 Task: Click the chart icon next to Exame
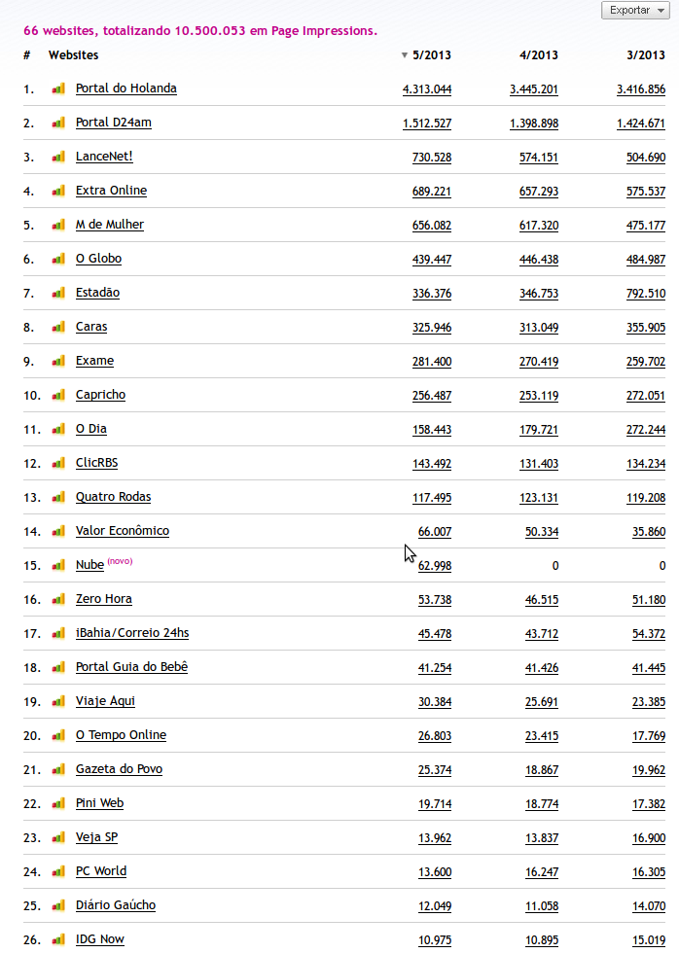[58, 361]
